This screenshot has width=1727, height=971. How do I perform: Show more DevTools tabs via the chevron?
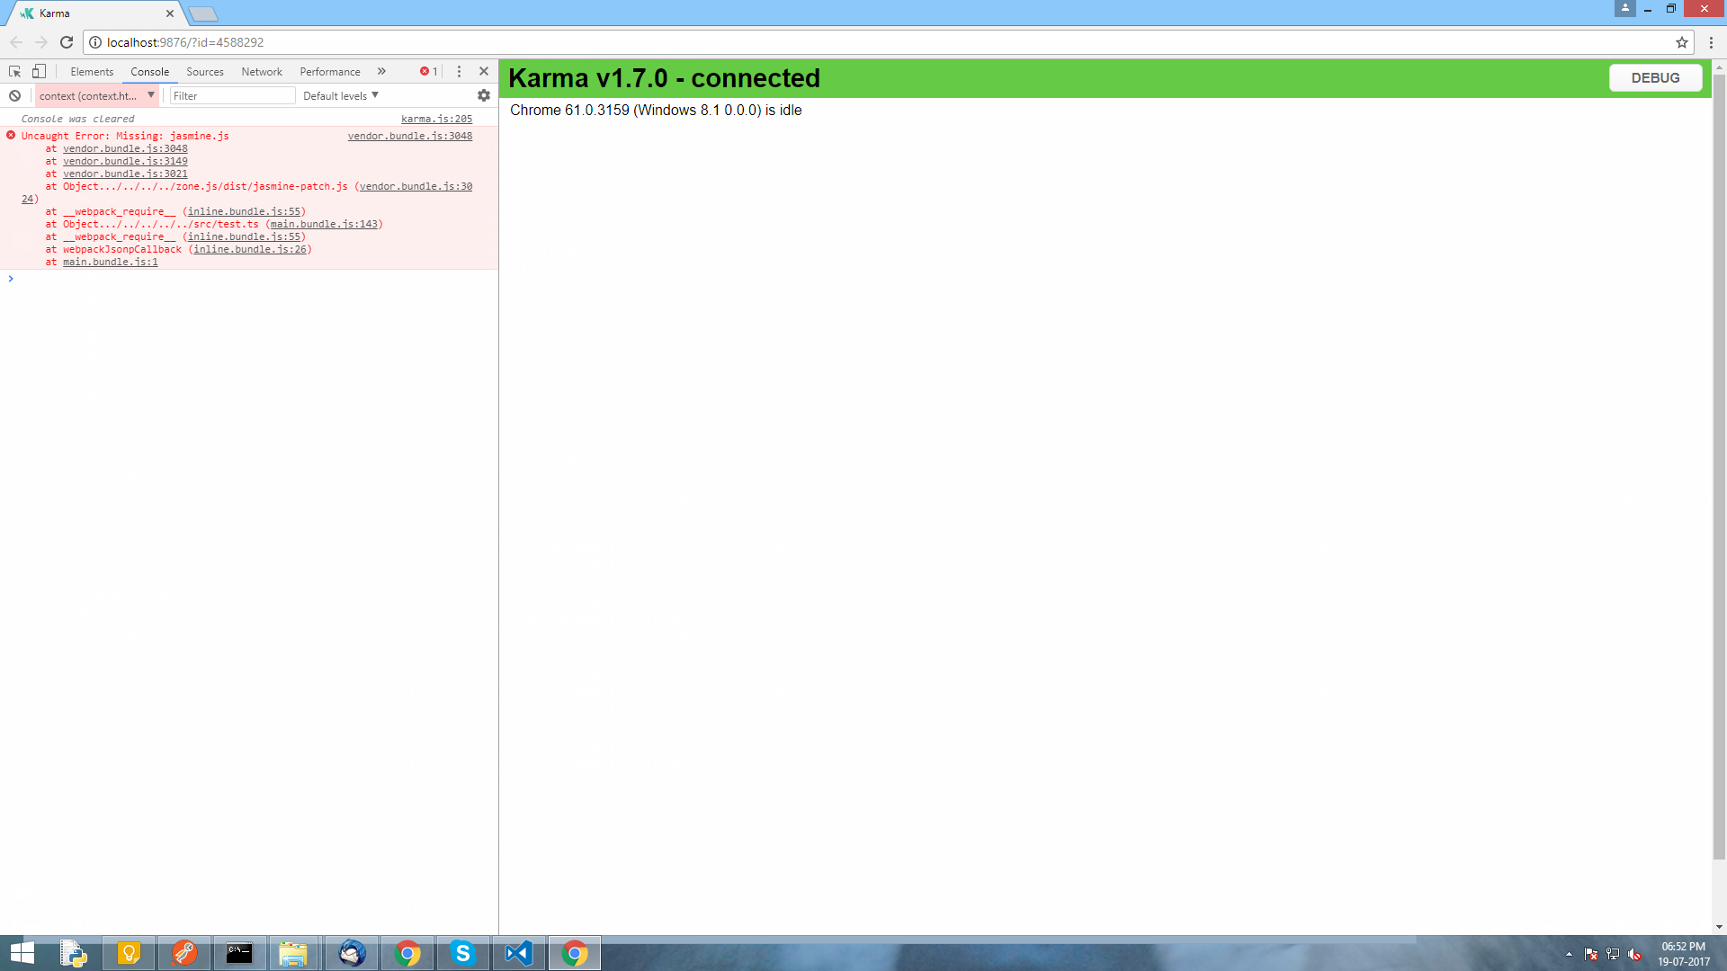tap(381, 71)
